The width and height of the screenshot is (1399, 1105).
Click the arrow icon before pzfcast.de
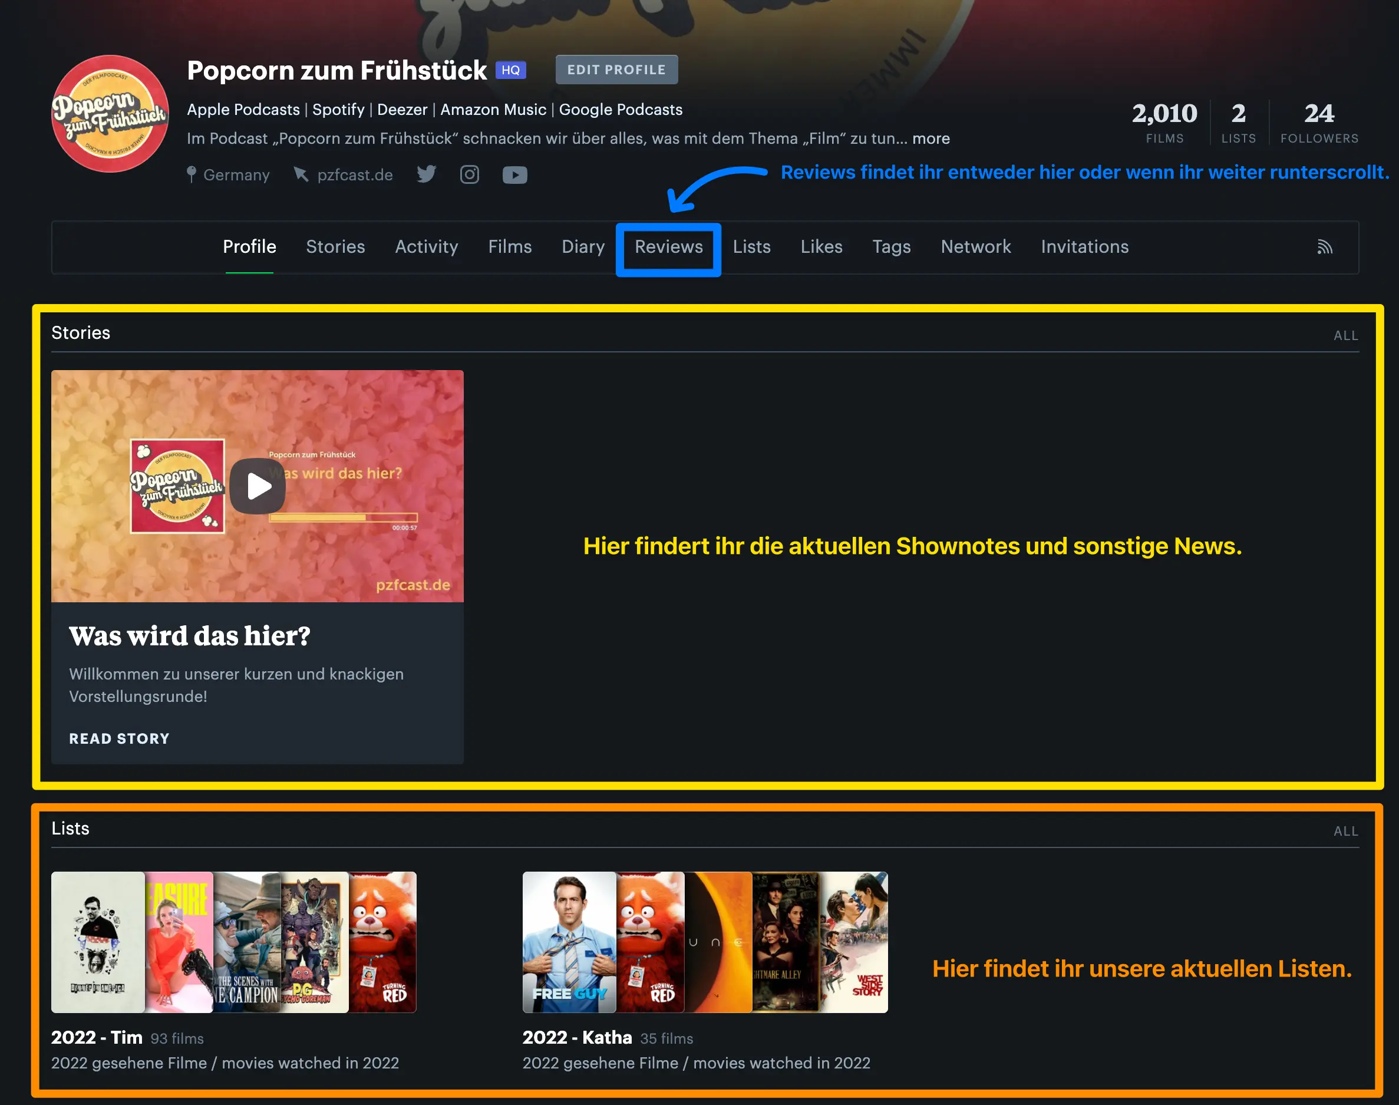click(301, 174)
